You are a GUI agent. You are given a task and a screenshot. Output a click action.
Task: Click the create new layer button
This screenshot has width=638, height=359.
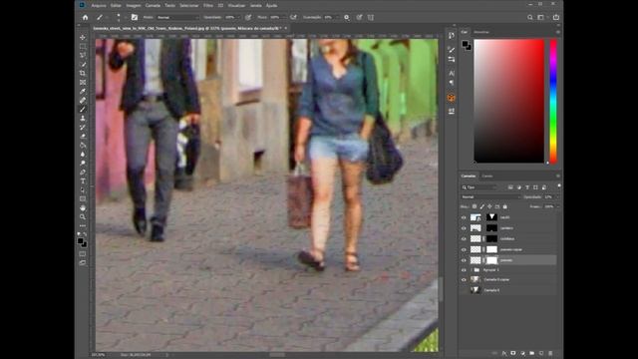click(x=541, y=353)
